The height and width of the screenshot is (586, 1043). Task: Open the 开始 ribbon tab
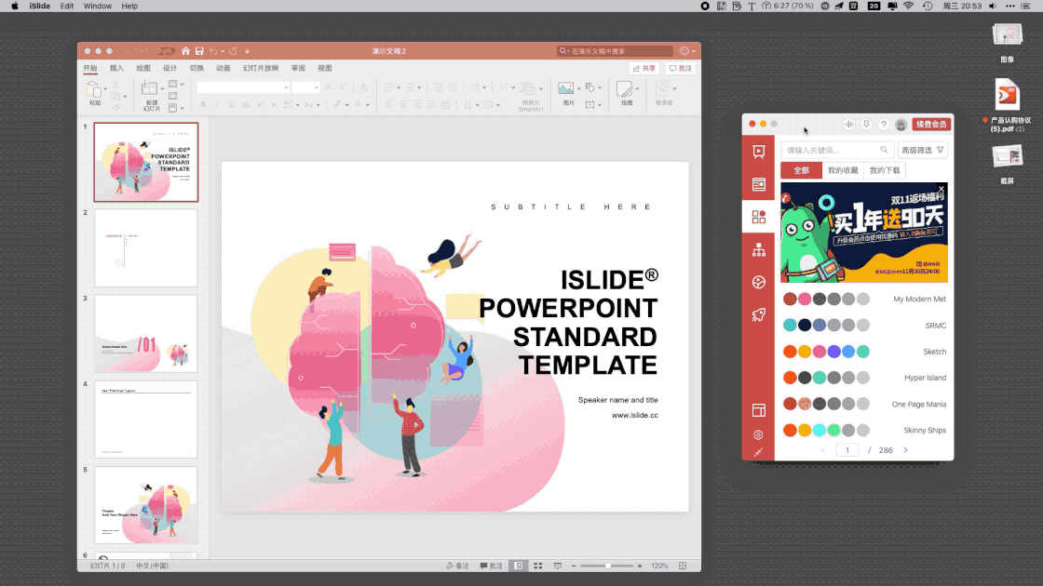[90, 69]
